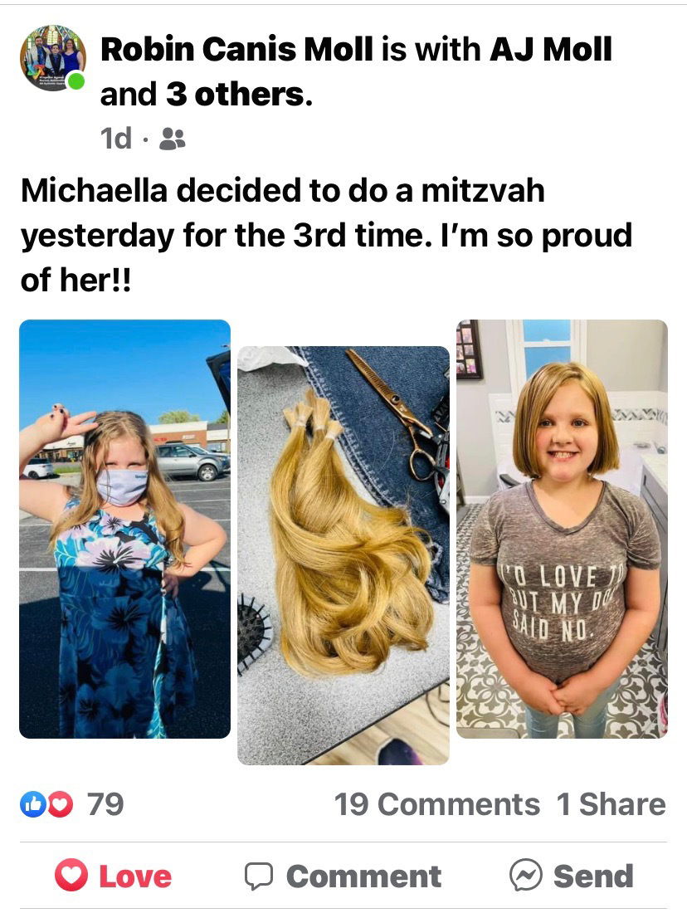Image resolution: width=687 pixels, height=913 pixels.
Task: Open the cut blonde hair photo
Action: [x=343, y=555]
